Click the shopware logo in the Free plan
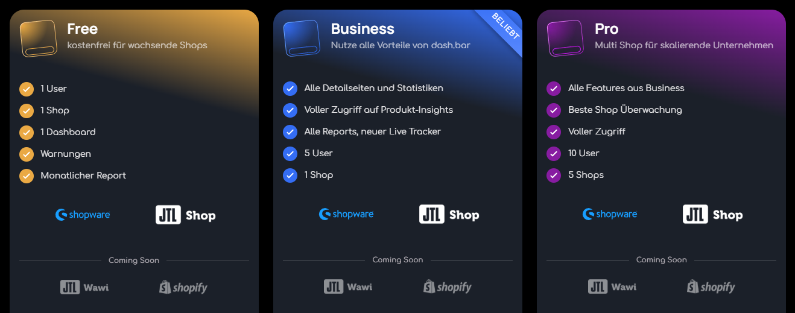This screenshot has width=795, height=313. [x=83, y=214]
